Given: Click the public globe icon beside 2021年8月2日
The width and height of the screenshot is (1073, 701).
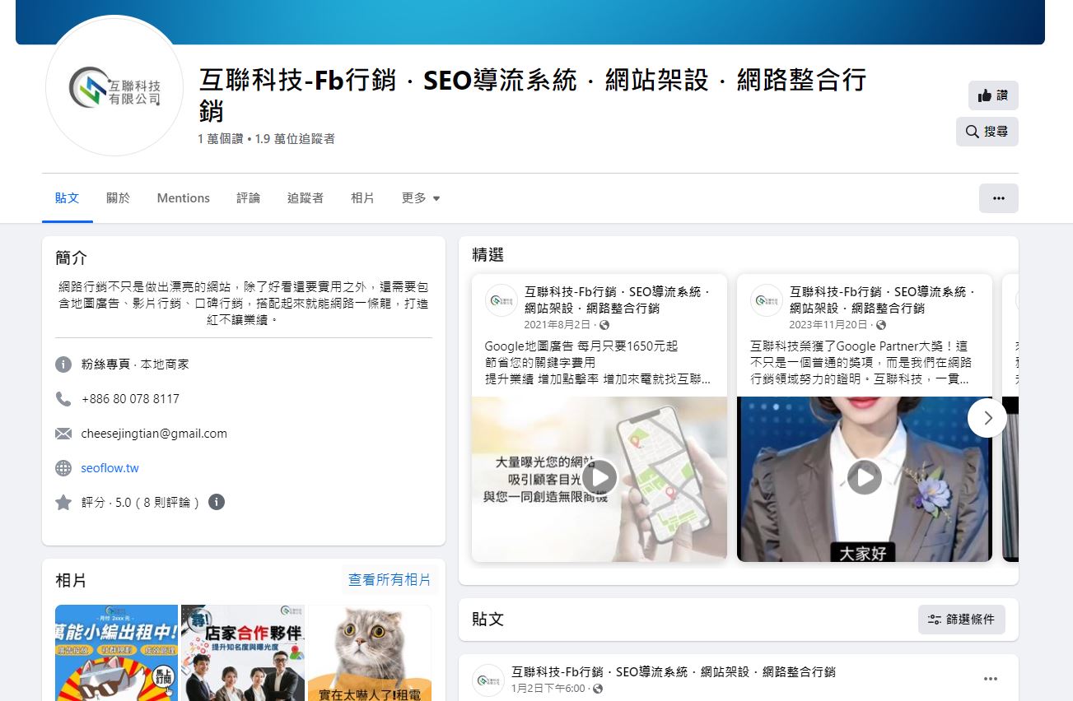Looking at the screenshot, I should tap(605, 326).
